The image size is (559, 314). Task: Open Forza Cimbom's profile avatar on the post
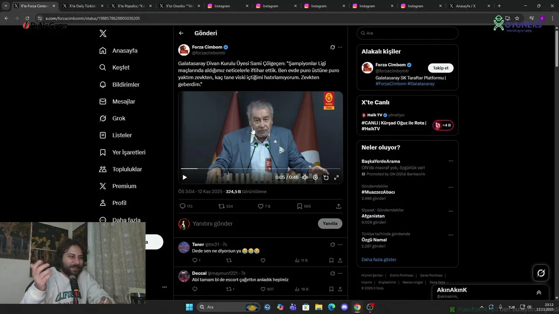pos(184,50)
